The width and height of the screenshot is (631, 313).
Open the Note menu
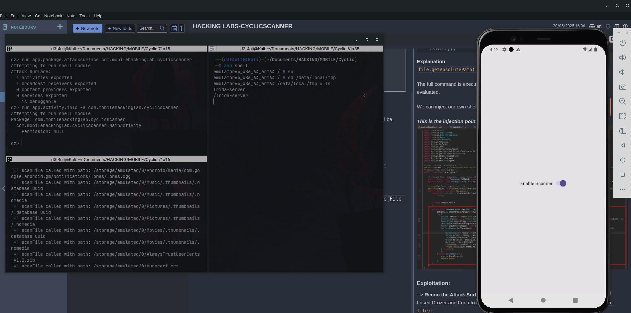(71, 16)
